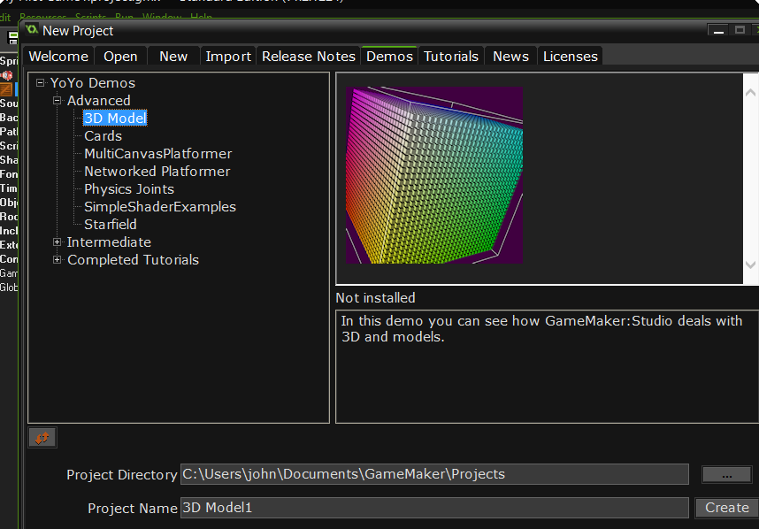
Task: View the Release Notes tab
Action: coord(309,56)
